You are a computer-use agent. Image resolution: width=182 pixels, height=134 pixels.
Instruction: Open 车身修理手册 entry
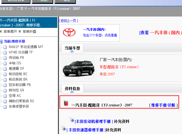pos(19,106)
